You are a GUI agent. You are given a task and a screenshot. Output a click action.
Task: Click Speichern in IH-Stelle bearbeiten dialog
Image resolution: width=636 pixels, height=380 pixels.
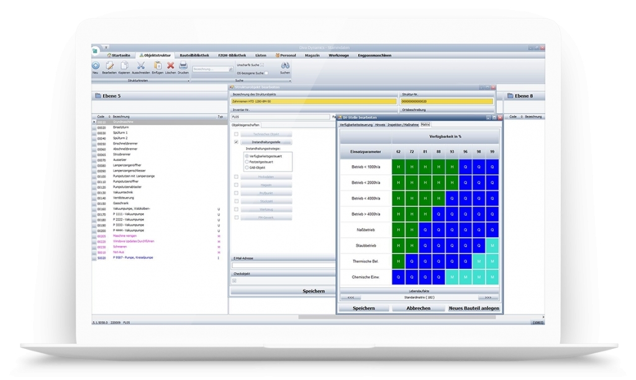click(364, 308)
